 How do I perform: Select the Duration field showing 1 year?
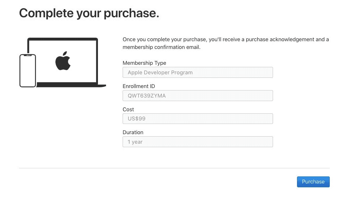tap(197, 142)
